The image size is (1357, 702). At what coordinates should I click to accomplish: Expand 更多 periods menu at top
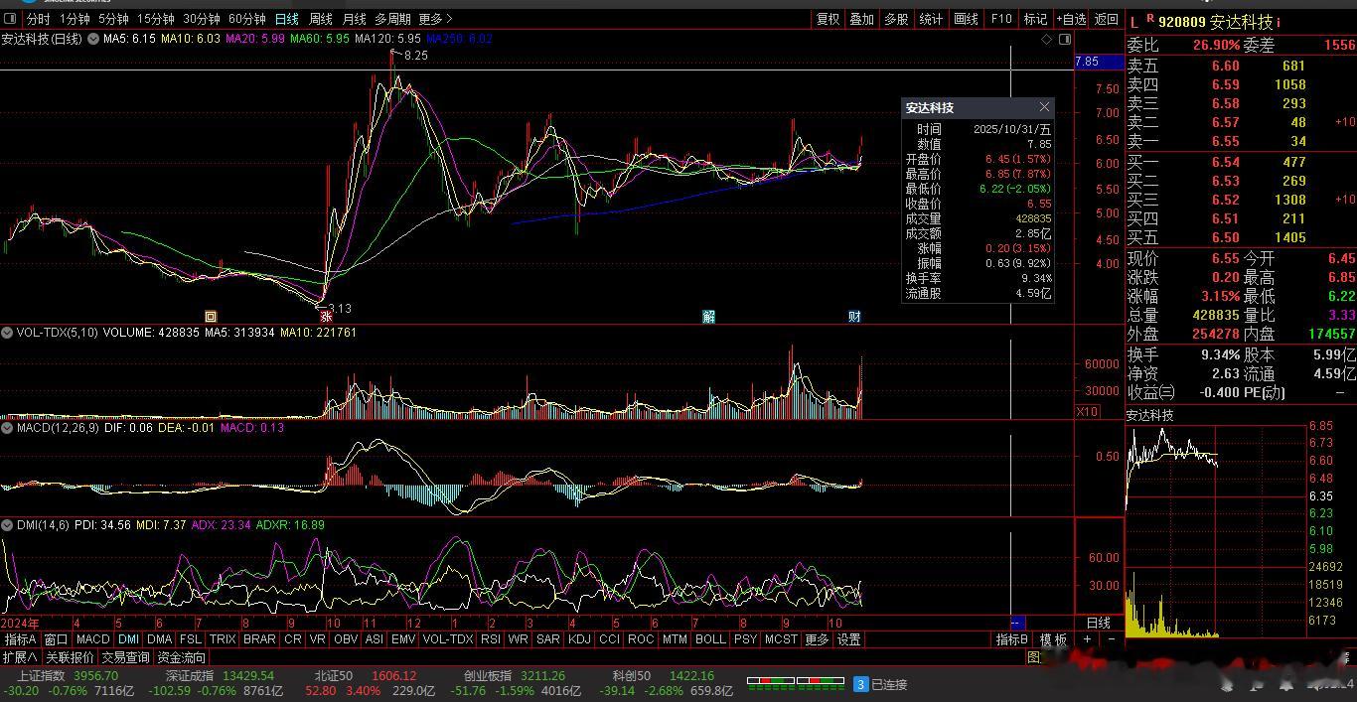[435, 19]
